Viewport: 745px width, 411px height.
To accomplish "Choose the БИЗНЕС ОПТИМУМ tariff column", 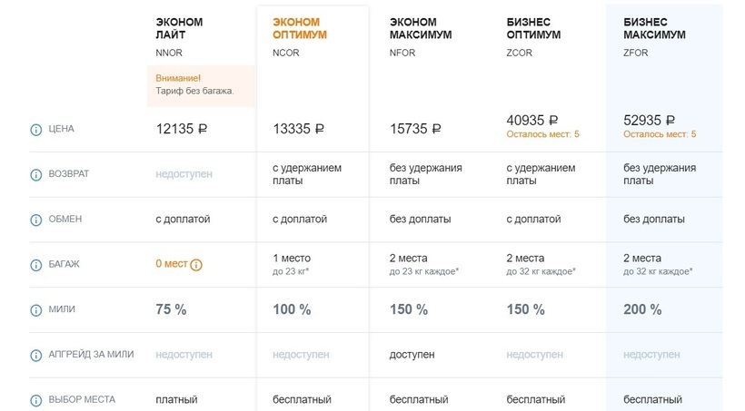I will (533, 28).
